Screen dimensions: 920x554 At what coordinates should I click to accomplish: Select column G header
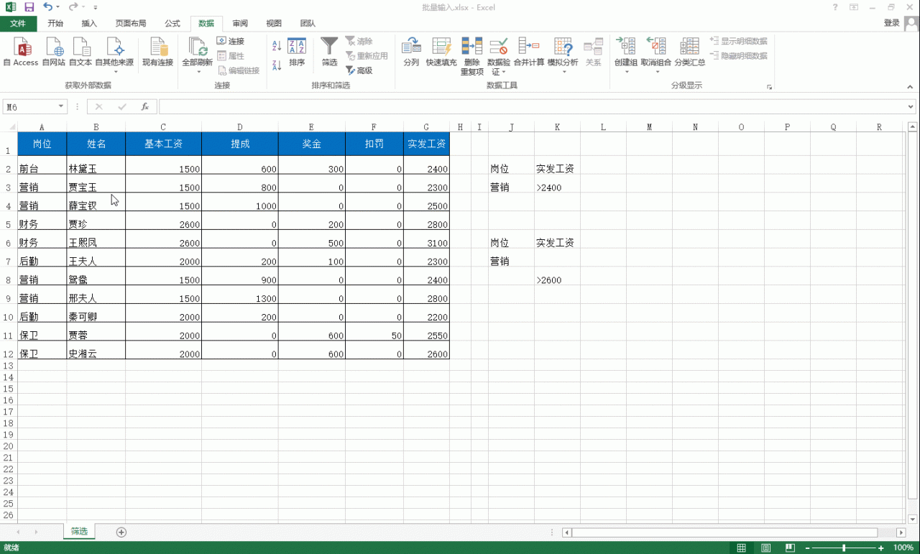click(x=426, y=127)
